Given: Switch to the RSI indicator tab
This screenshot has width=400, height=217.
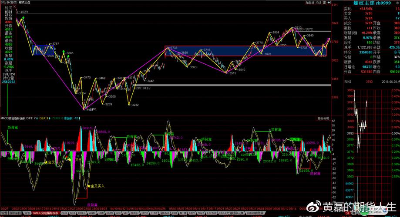Looking at the screenshot, I should pos(73,213).
